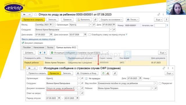The image size is (186, 105).
Task: Copy link icon in the Исходящее сообщение title bar
Action: point(164,68)
